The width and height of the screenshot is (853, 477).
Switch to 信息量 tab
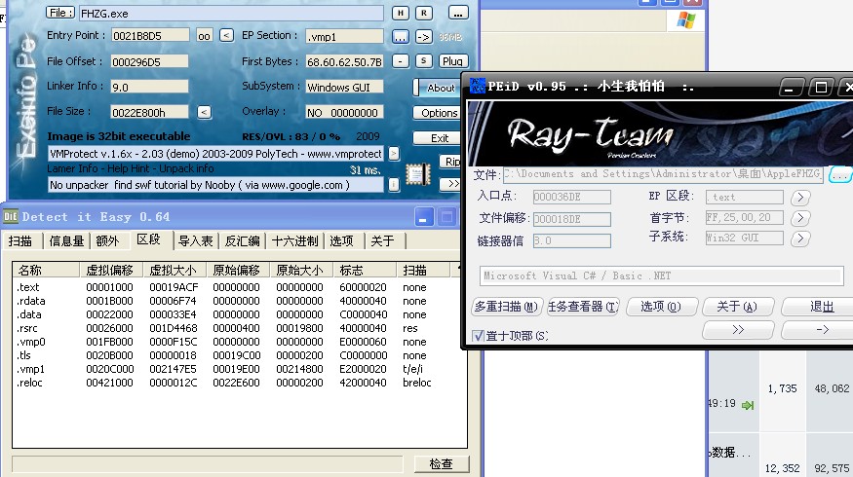pos(66,240)
